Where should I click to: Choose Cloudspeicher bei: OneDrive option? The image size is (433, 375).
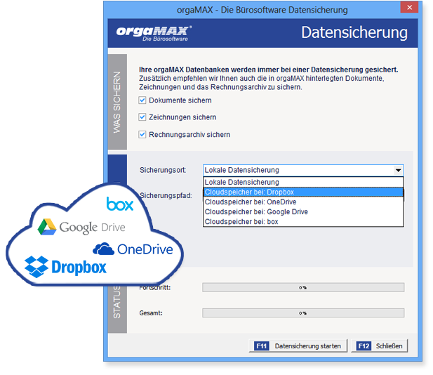[303, 202]
